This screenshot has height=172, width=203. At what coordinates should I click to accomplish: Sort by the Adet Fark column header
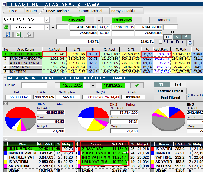click(x=162, y=50)
